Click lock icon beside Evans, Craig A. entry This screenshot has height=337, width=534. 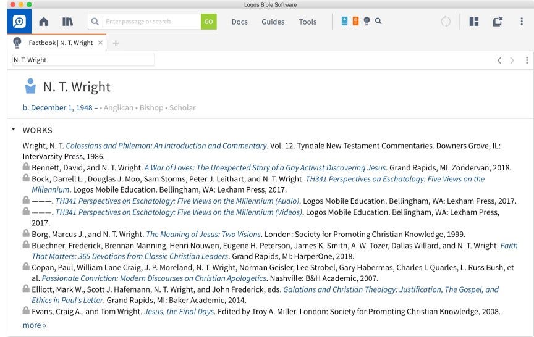26,310
